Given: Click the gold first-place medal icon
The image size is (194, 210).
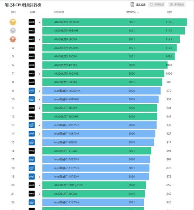Looking at the screenshot, I should click(13, 22).
